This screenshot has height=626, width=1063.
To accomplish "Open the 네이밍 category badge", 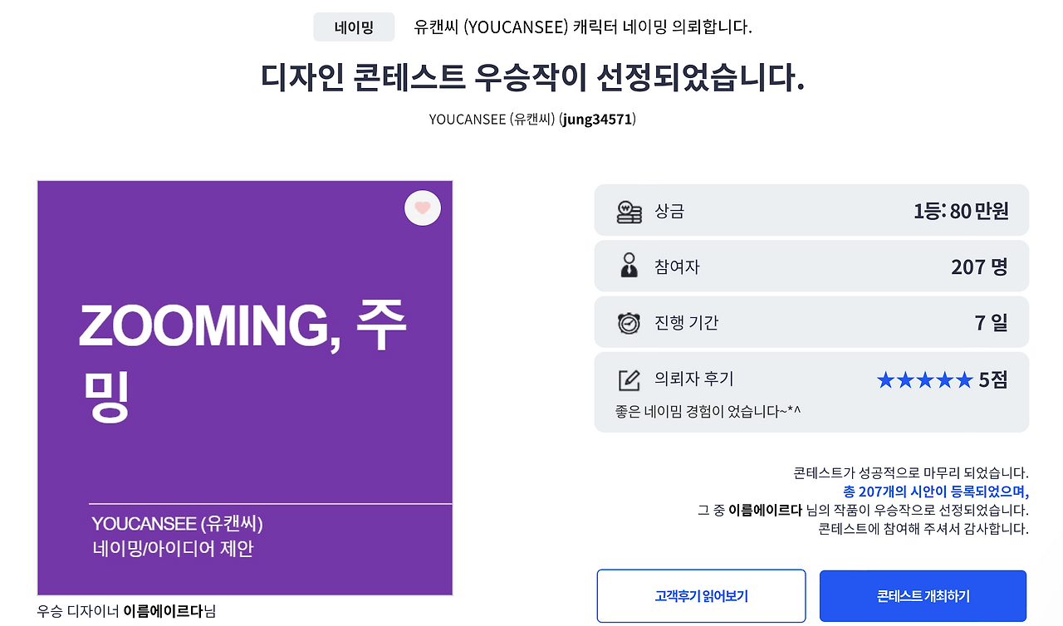I will 354,27.
